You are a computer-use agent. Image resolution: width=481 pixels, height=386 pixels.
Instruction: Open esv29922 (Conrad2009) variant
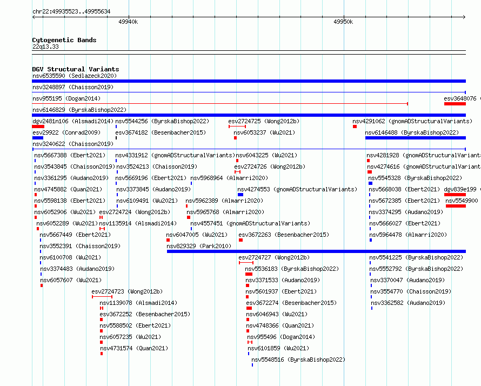tap(66, 132)
